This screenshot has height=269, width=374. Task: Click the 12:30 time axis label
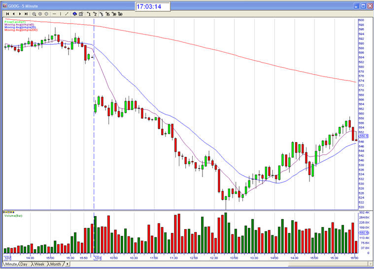coord(214,258)
